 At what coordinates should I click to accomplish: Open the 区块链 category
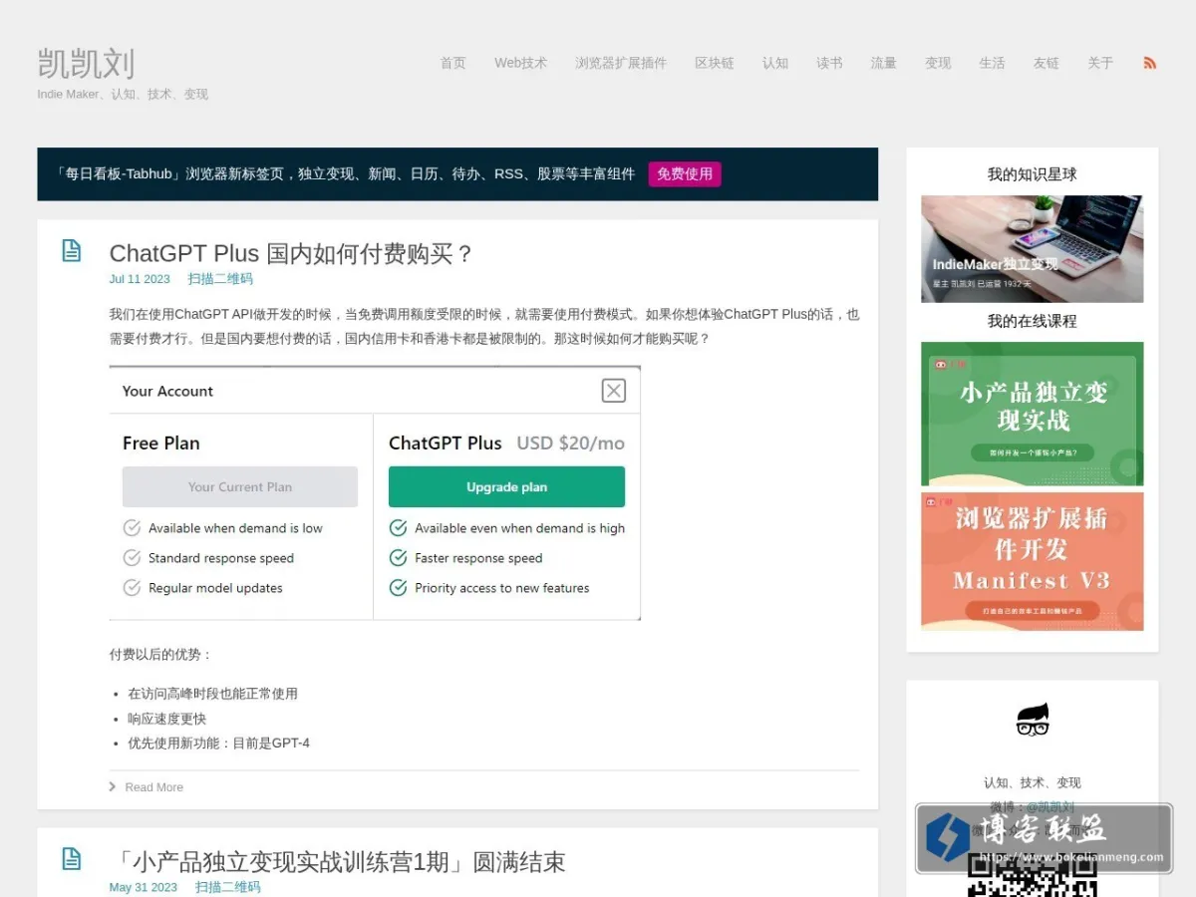coord(715,63)
